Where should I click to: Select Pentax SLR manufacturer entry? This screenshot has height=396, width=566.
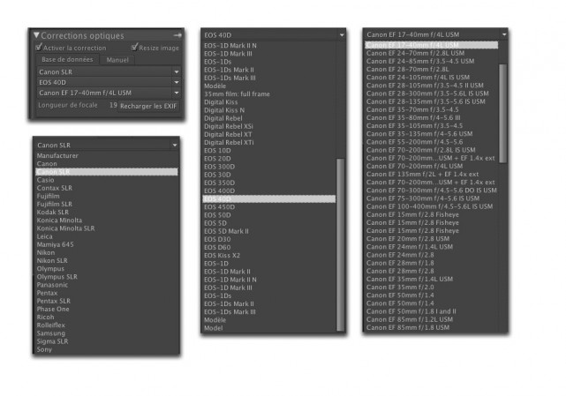(x=54, y=301)
